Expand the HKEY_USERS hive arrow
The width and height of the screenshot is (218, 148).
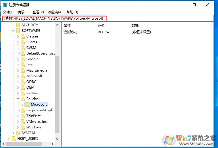click(9, 139)
